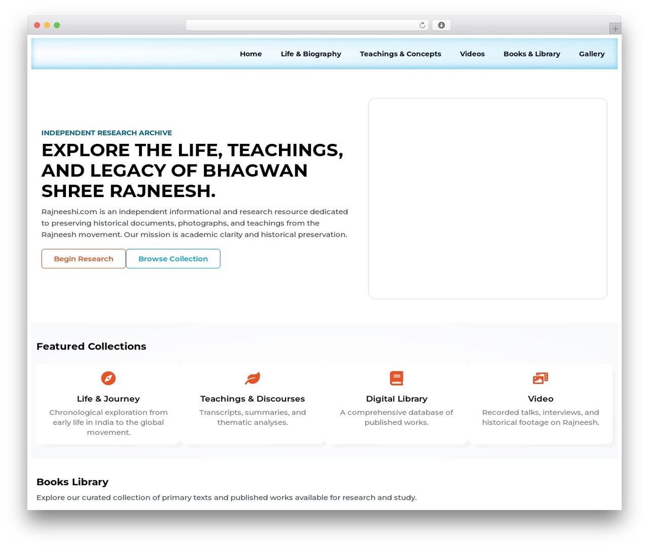Click the 'Featured Collections' heading
Image resolution: width=649 pixels, height=549 pixels.
[x=91, y=346]
